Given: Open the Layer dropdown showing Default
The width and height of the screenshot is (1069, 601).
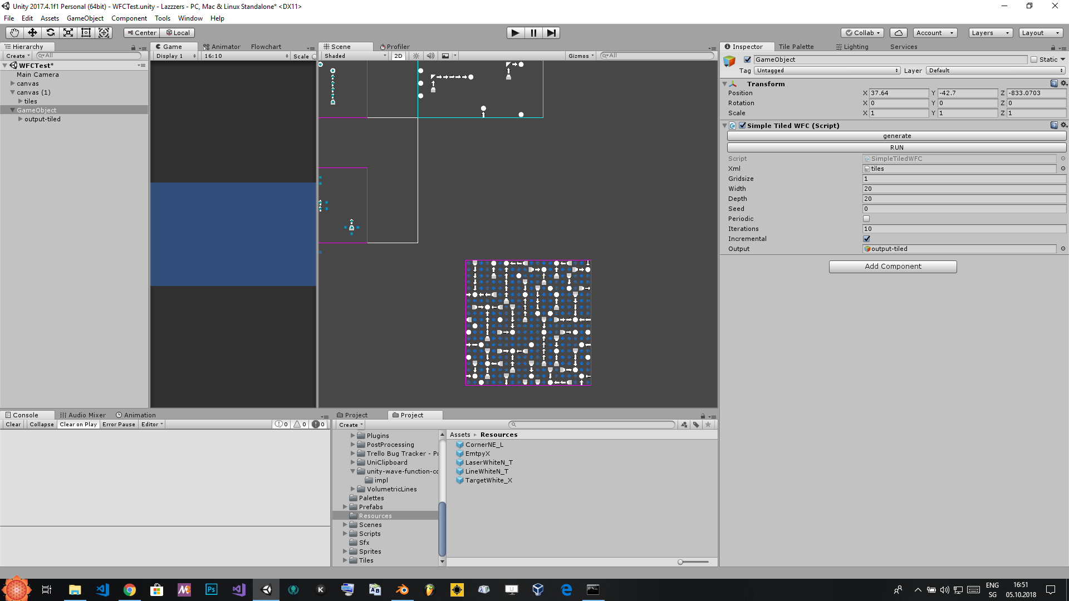Looking at the screenshot, I should [x=996, y=71].
